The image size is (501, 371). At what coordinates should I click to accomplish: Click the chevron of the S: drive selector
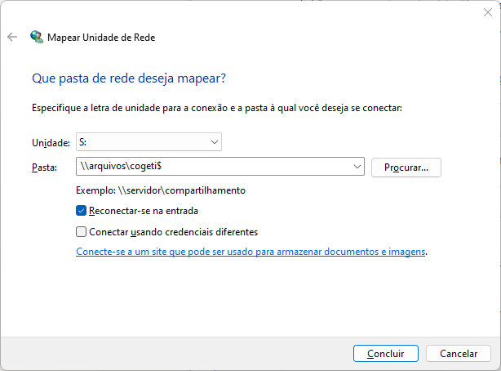214,142
